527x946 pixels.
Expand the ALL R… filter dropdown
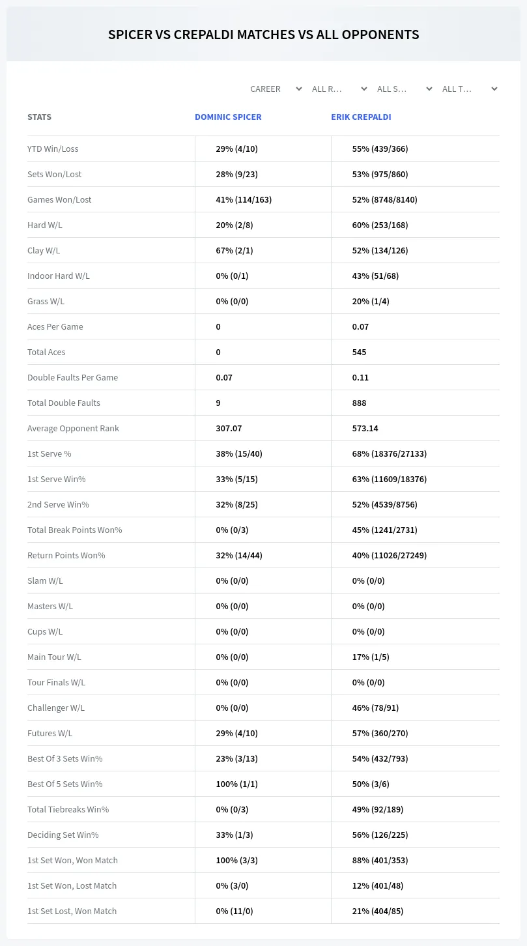(340, 89)
